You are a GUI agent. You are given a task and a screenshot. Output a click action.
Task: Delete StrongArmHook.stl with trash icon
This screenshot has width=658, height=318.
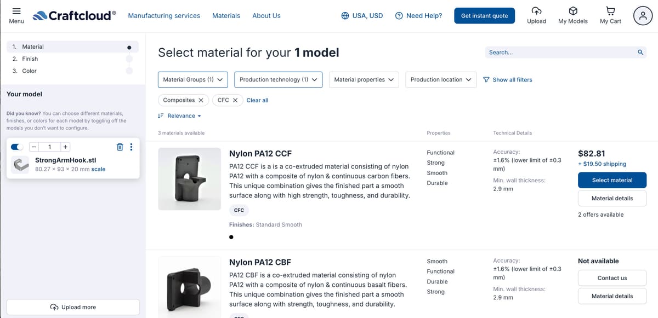[120, 147]
